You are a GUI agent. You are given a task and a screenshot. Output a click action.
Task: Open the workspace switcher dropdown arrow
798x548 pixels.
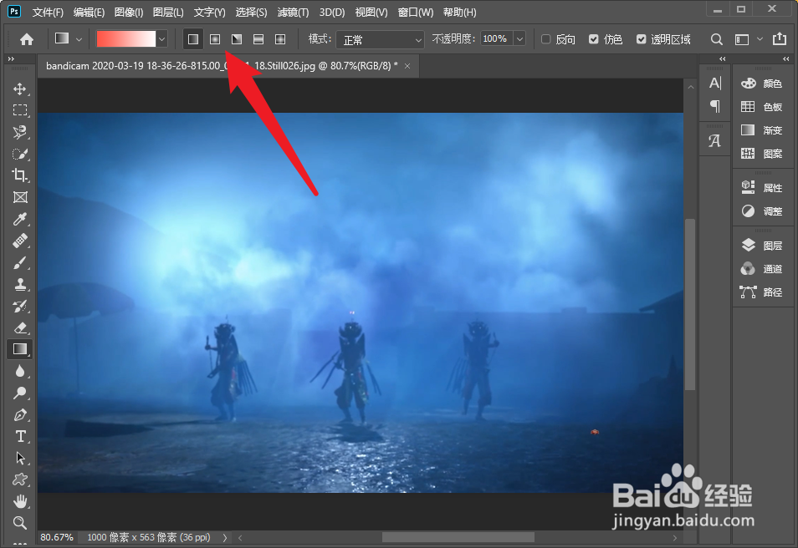click(760, 39)
